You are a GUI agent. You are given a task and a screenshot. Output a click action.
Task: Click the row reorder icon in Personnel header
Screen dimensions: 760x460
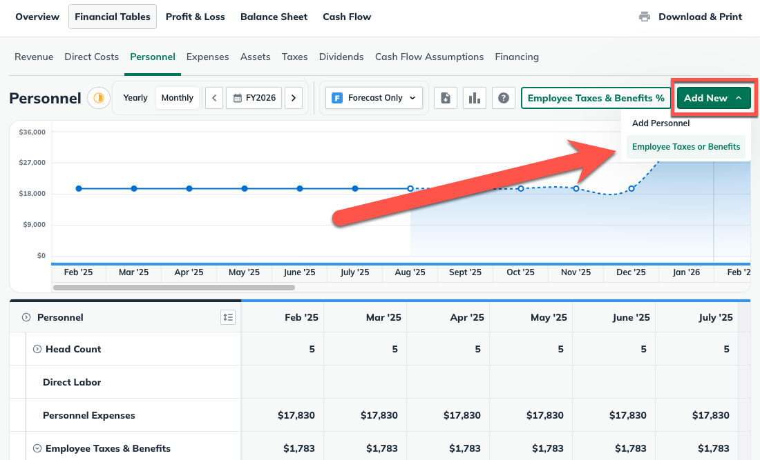click(x=228, y=317)
